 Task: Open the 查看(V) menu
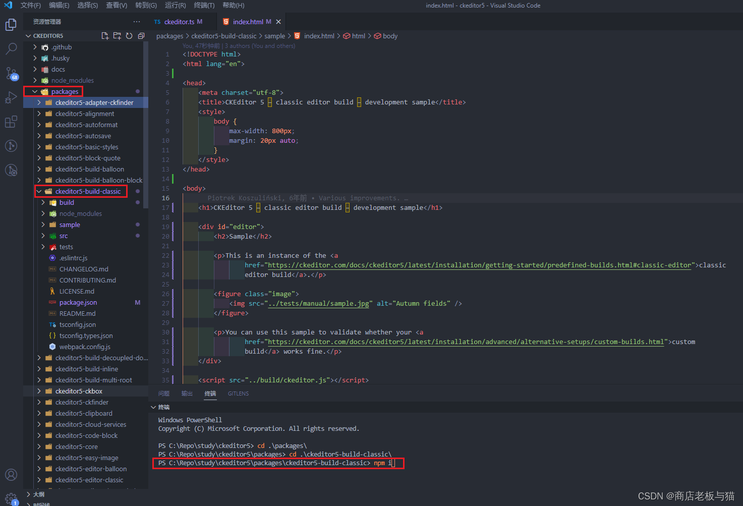[x=117, y=5]
